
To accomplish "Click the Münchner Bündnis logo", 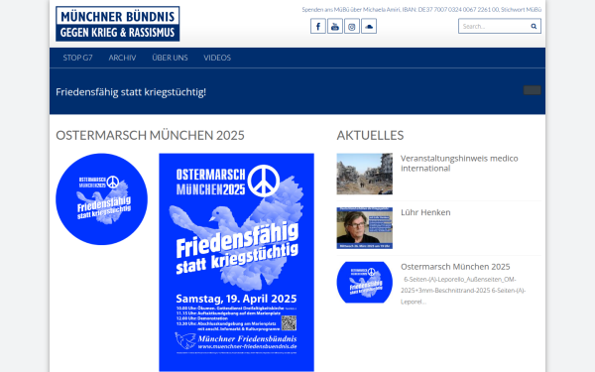I will click(118, 24).
